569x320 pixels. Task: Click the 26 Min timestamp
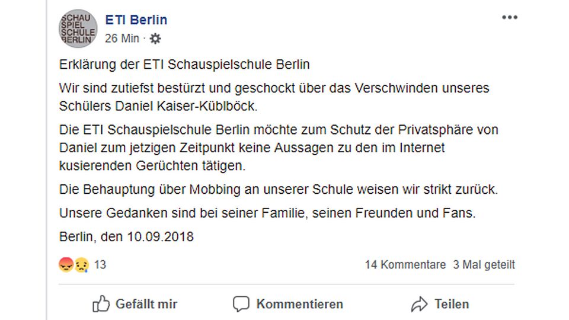tap(122, 39)
